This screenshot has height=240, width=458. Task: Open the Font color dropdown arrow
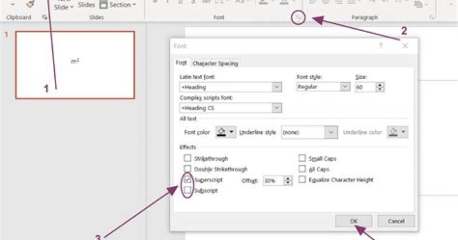(231, 132)
